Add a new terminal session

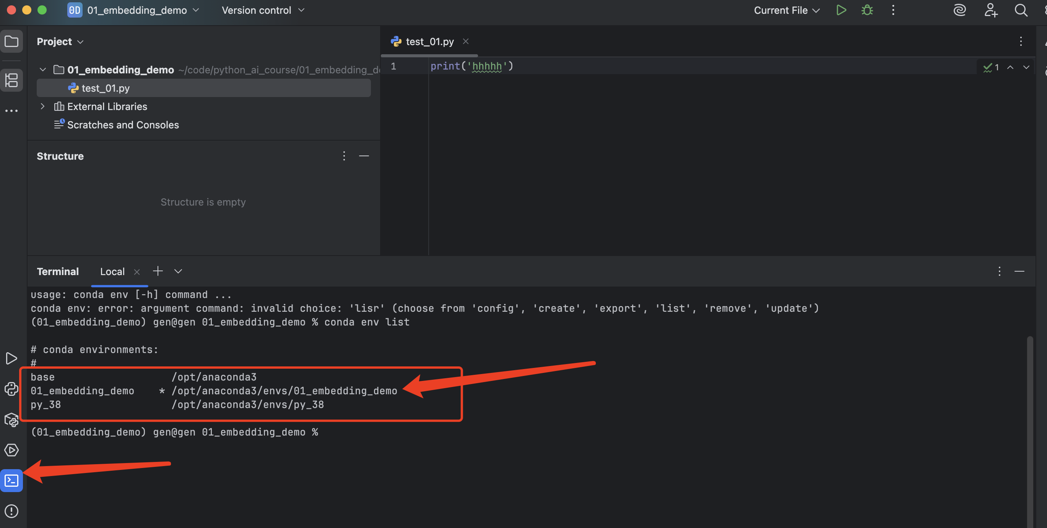point(158,271)
